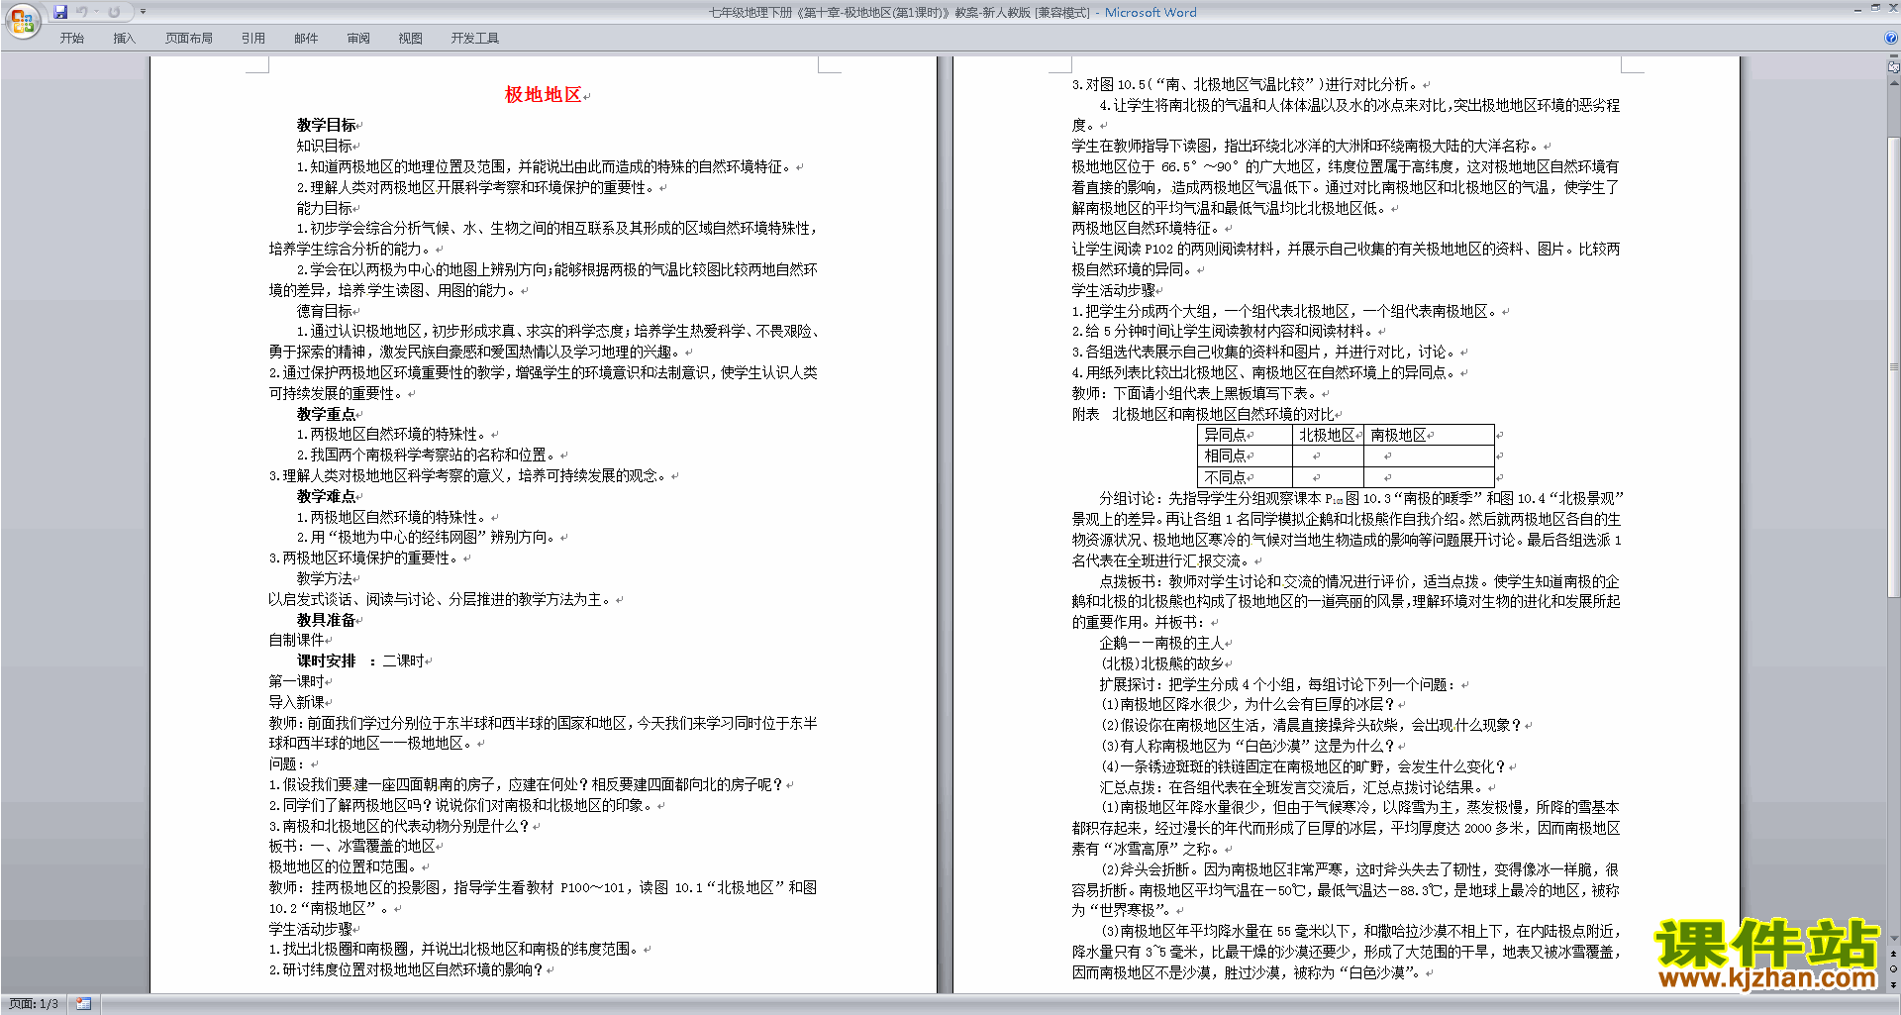
Task: Toggle the ruler with the view ruler icon
Action: pos(1894,68)
